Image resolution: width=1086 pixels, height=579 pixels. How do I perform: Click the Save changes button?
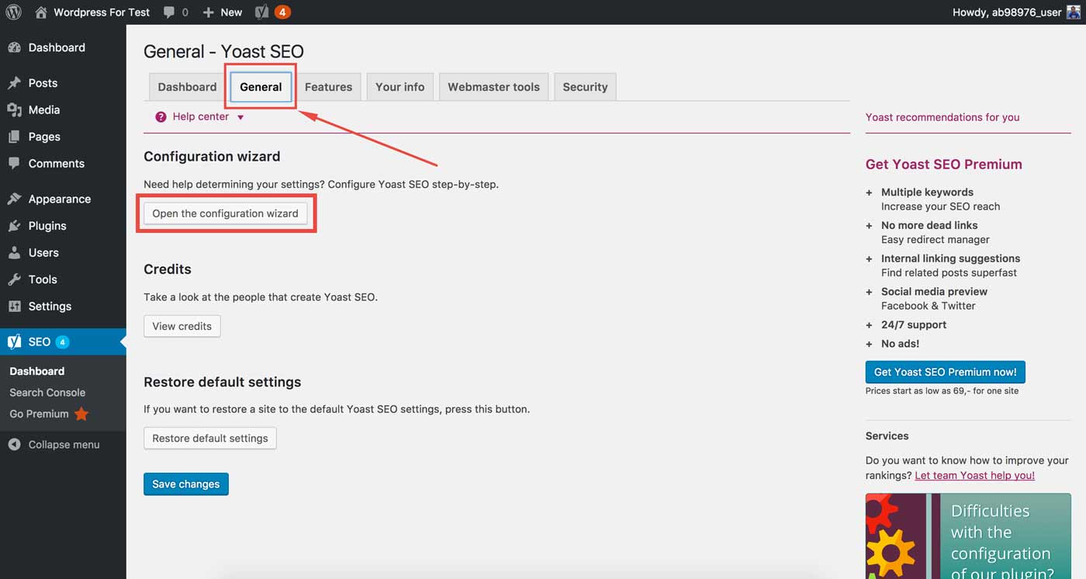point(186,484)
